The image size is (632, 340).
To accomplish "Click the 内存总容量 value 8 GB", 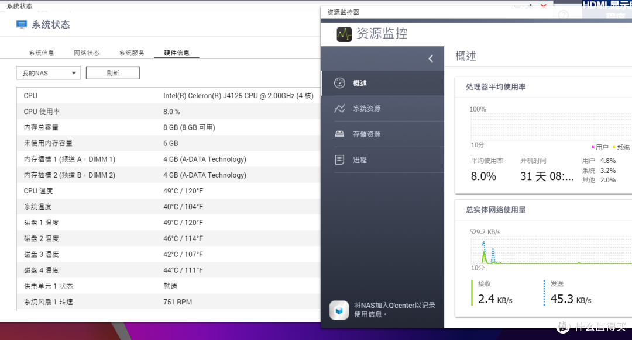I will [189, 127].
